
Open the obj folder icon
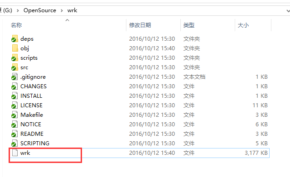point(15,48)
